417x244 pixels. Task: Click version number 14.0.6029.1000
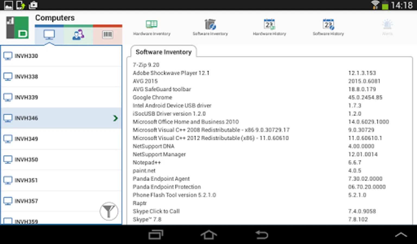(368, 122)
